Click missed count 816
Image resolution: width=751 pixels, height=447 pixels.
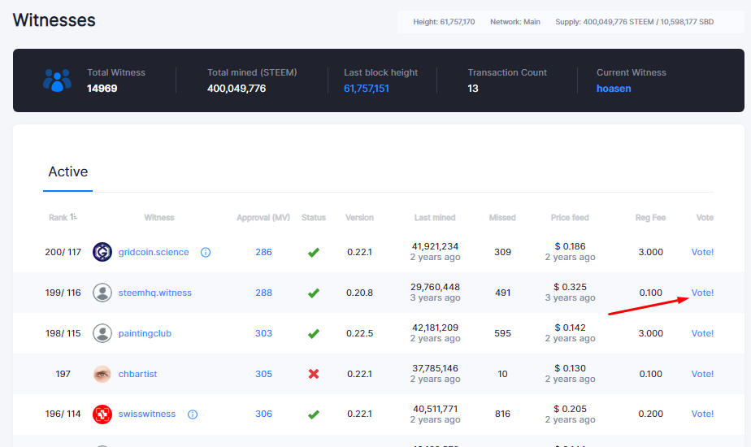pos(502,414)
